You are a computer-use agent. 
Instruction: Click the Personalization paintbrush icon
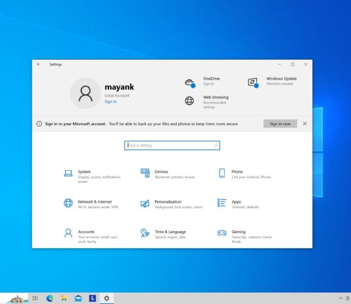pos(145,203)
